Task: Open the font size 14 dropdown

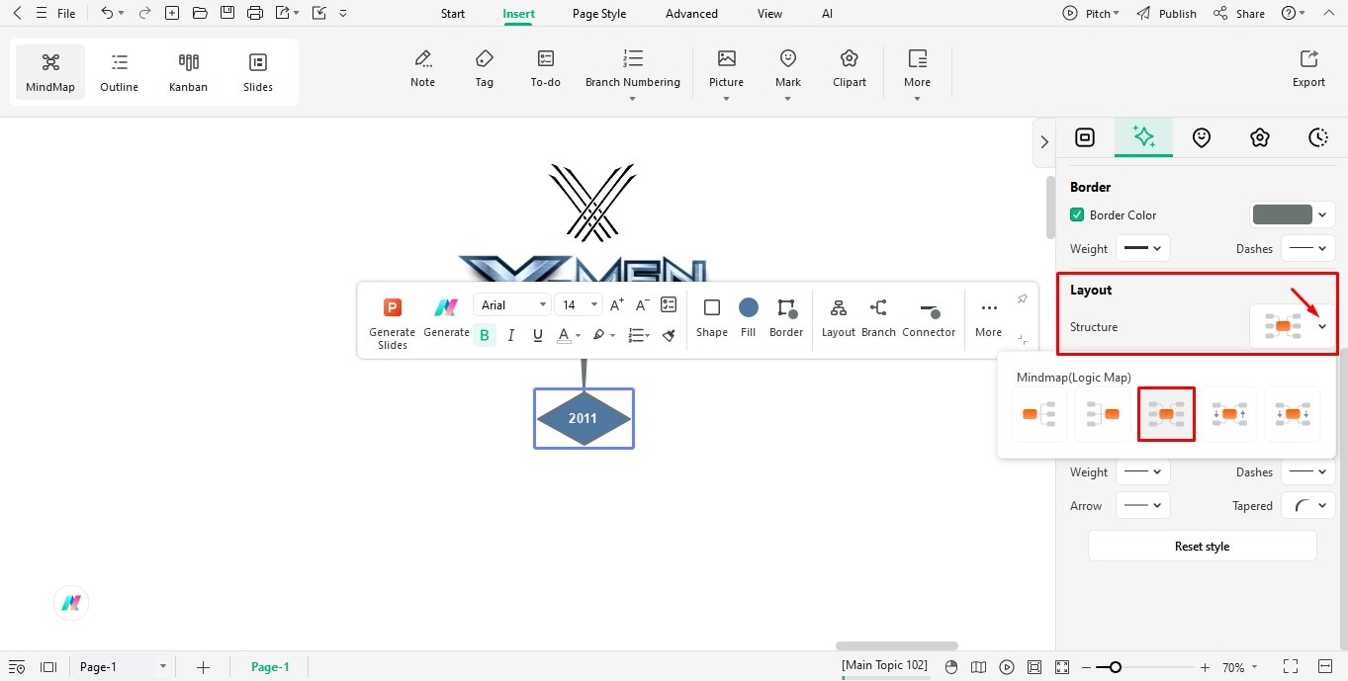Action: [x=579, y=304]
